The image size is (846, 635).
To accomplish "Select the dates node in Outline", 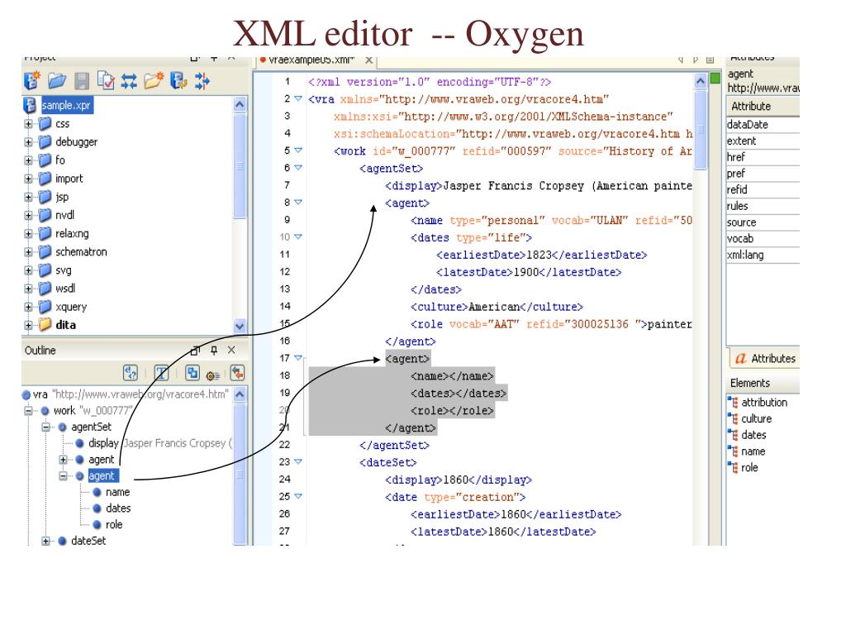I will pyautogui.click(x=118, y=508).
